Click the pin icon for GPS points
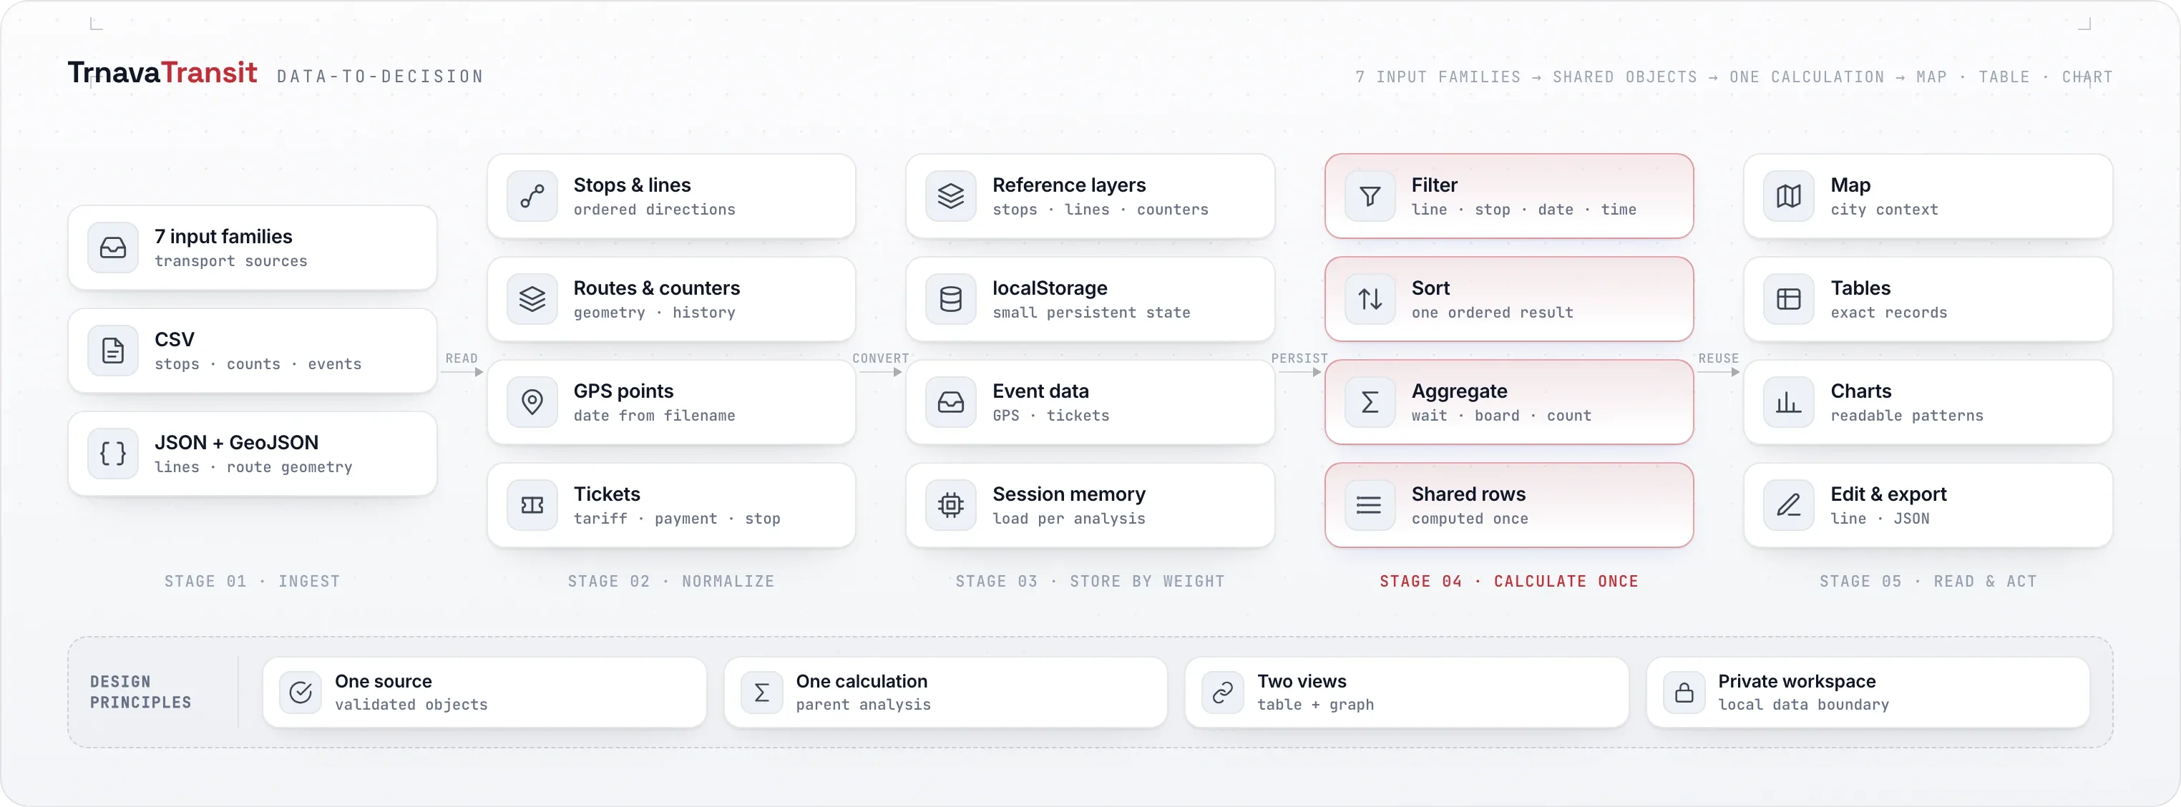 click(x=532, y=402)
